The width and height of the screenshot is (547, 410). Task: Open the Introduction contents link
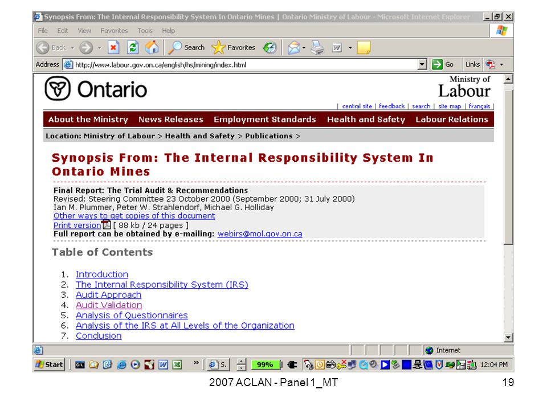click(102, 274)
